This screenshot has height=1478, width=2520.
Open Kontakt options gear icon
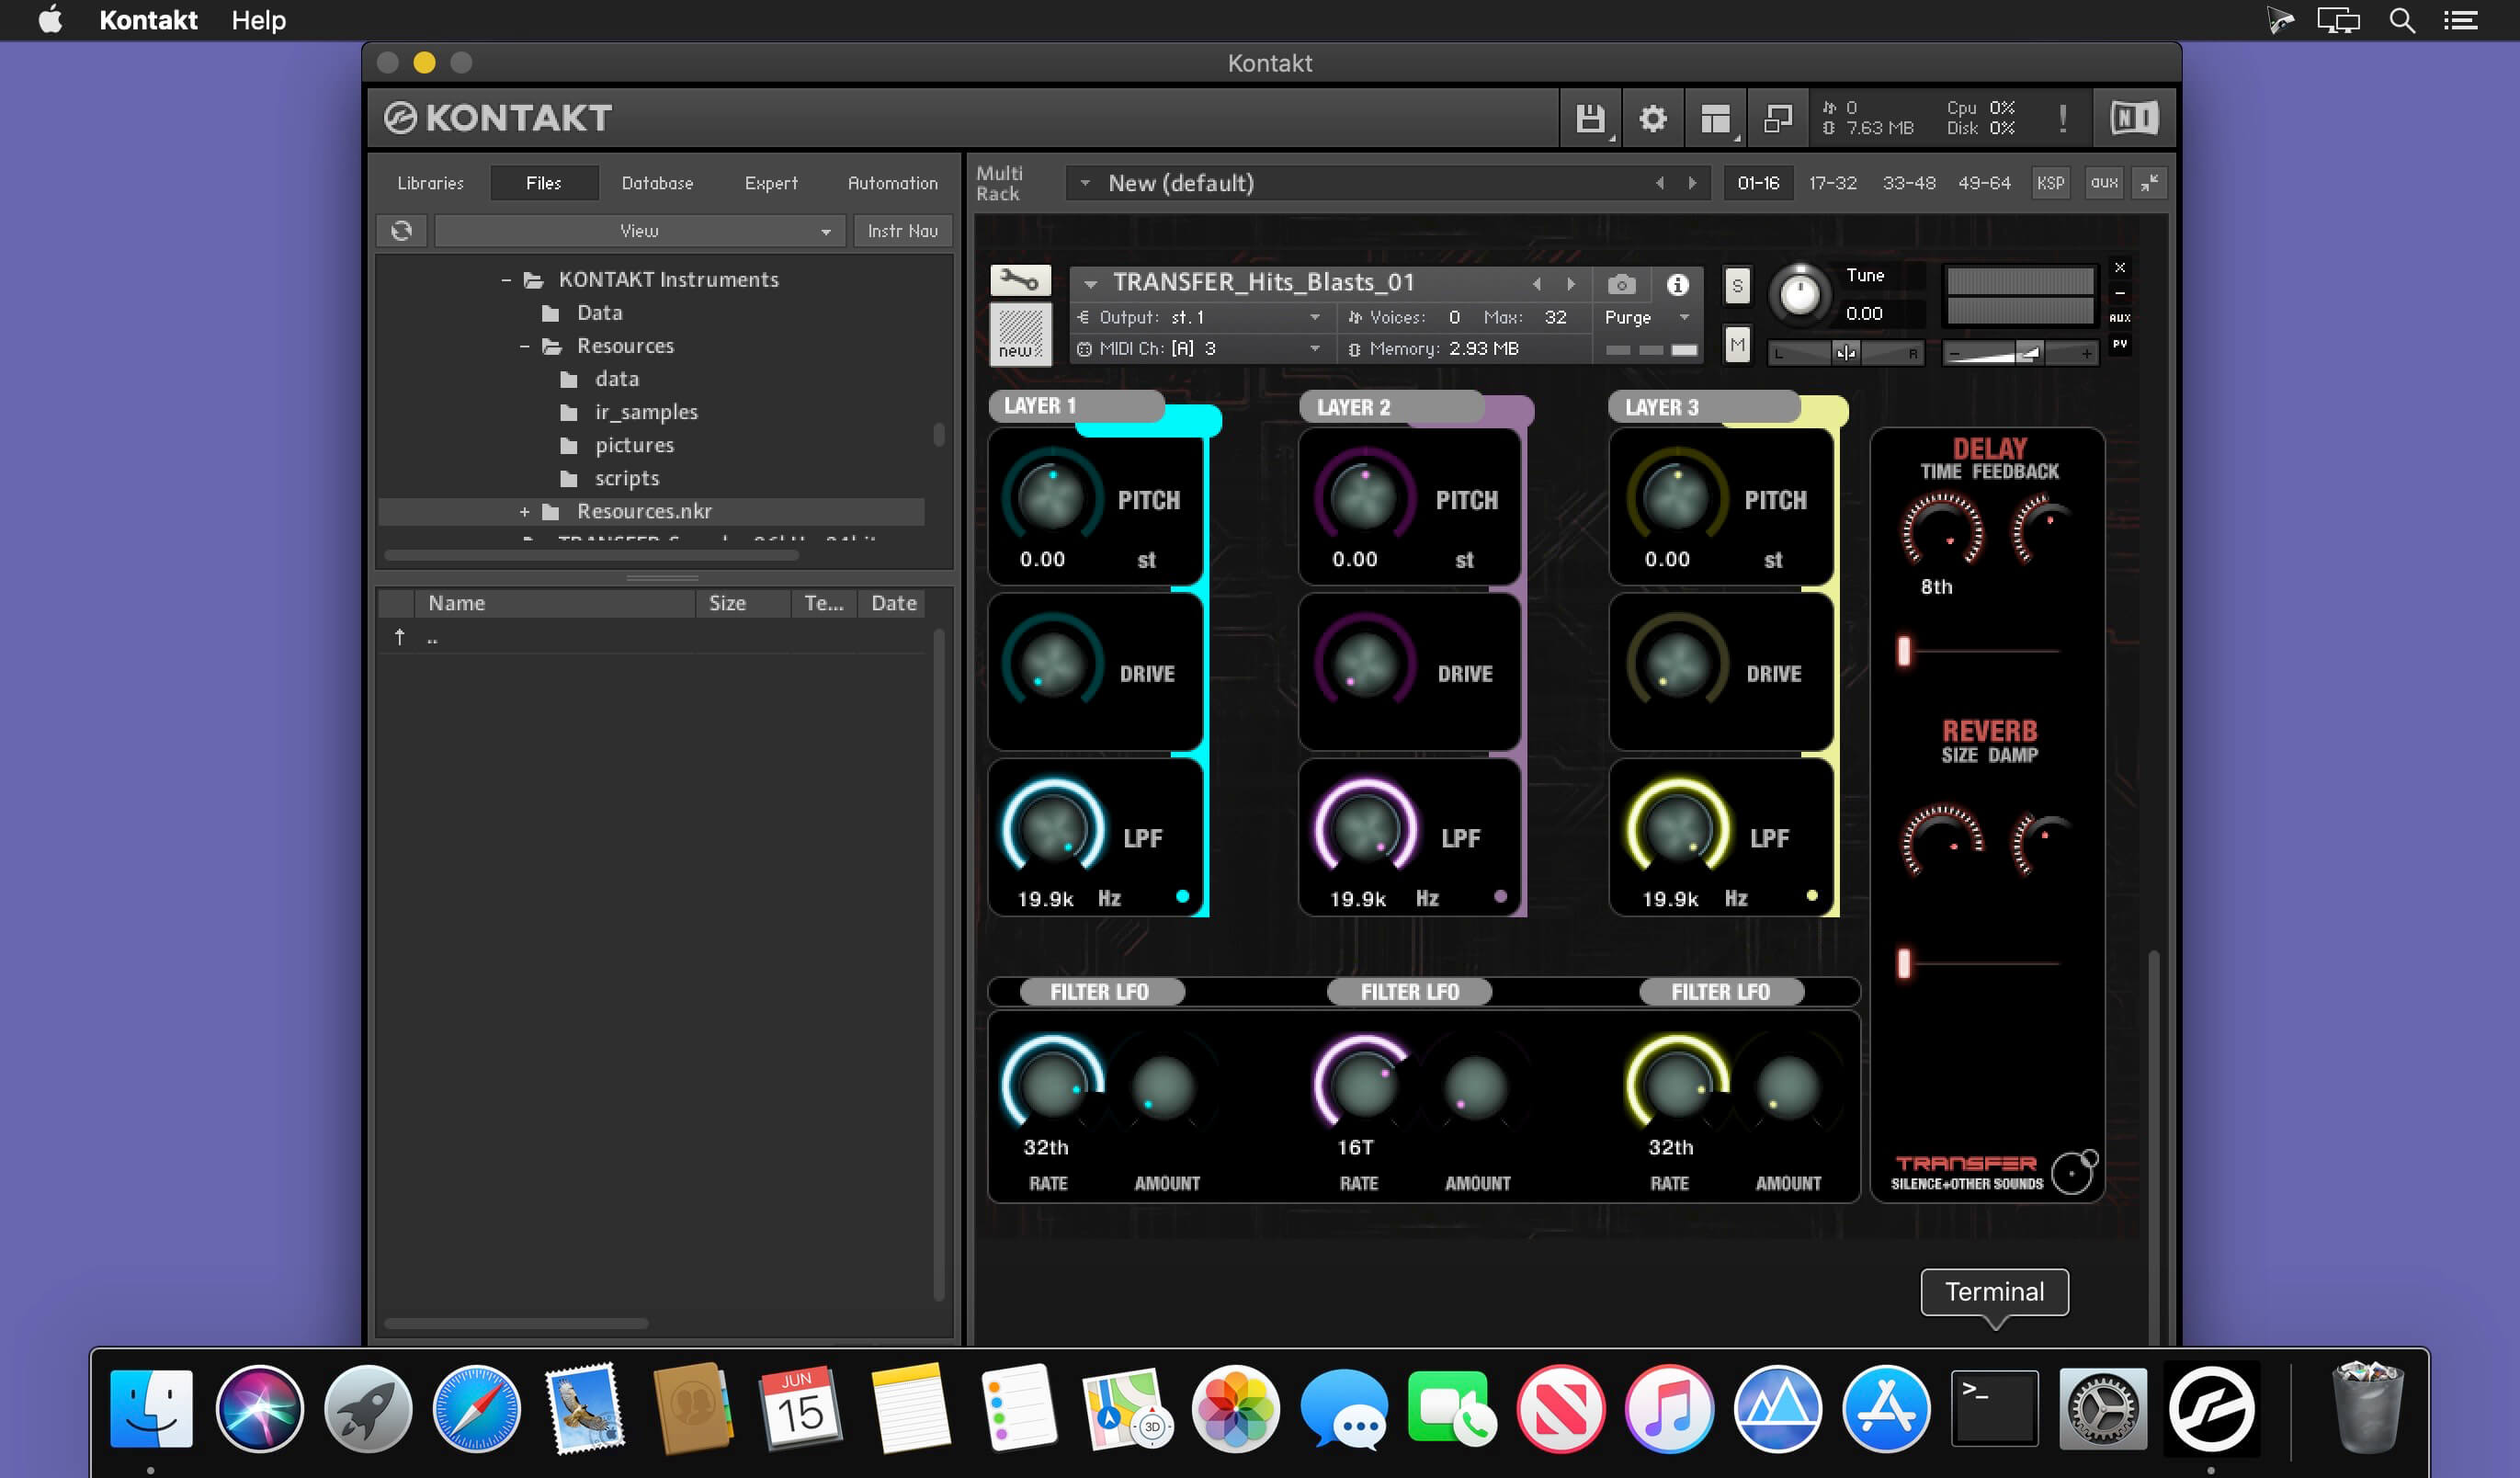click(1653, 118)
